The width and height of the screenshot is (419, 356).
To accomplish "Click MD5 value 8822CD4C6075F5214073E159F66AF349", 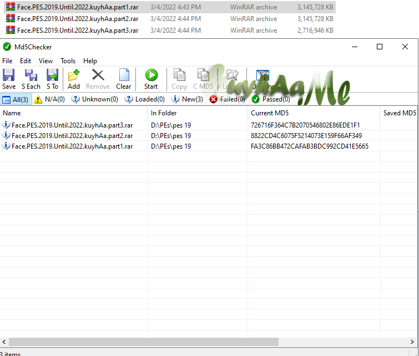I will pos(306,136).
